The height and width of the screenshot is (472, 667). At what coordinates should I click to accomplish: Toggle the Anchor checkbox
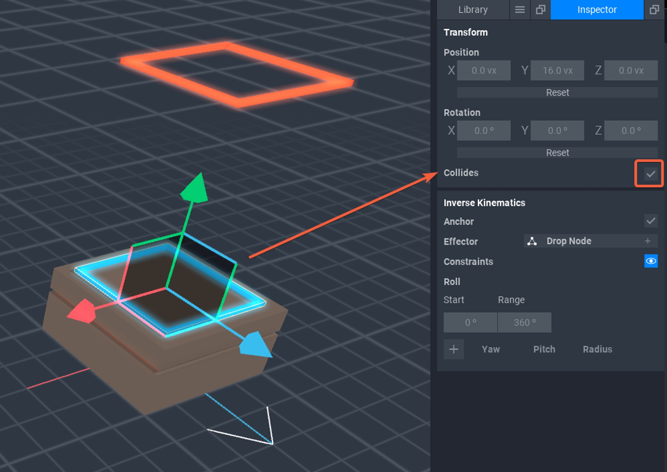click(651, 221)
